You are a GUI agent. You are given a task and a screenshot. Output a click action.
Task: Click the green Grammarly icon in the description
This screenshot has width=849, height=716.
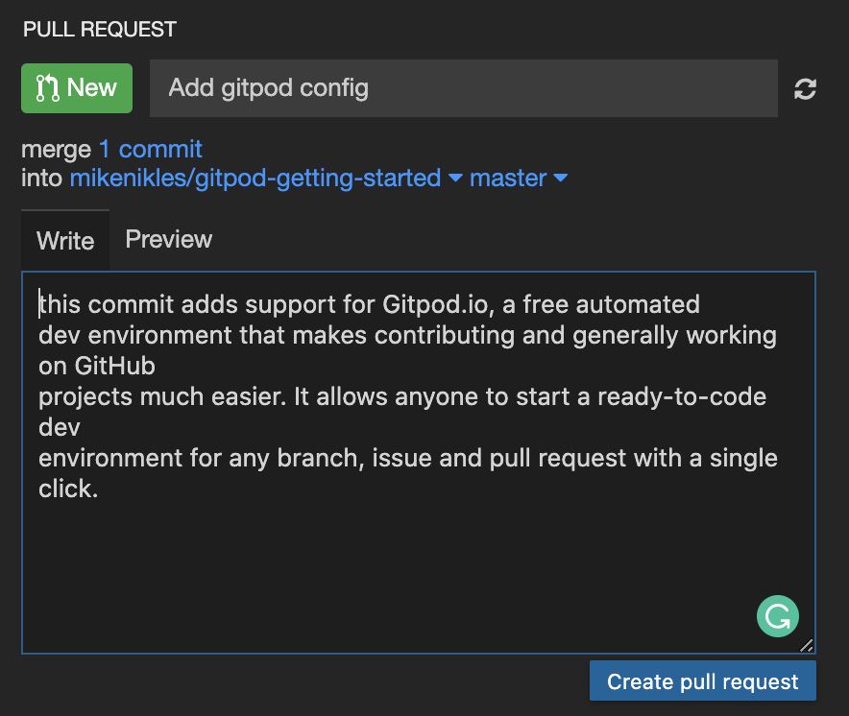(x=777, y=616)
